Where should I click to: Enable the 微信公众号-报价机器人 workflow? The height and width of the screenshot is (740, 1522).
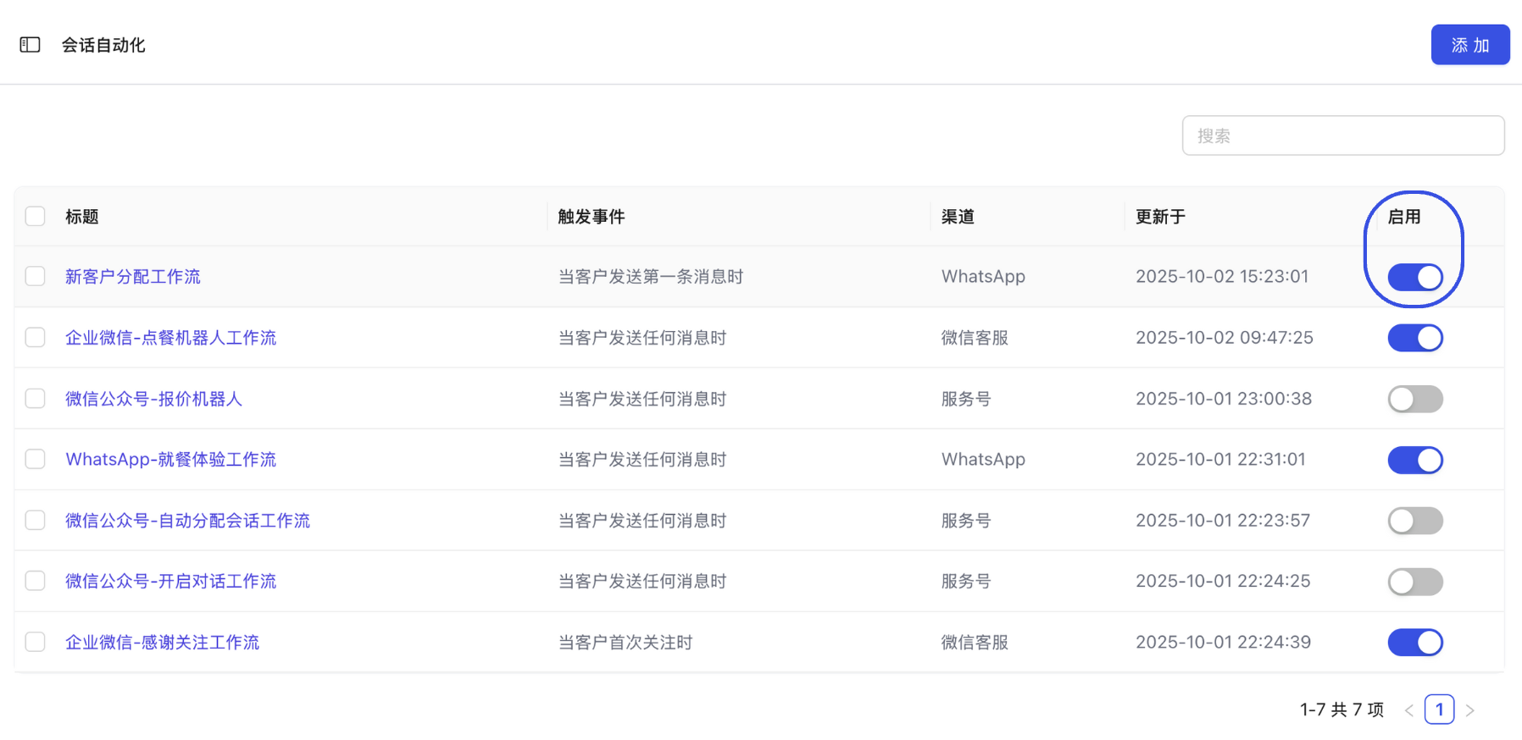tap(1414, 398)
